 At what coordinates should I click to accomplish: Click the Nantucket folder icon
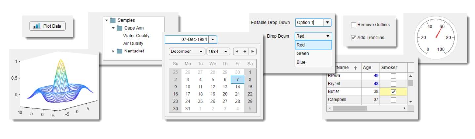tap(120, 51)
